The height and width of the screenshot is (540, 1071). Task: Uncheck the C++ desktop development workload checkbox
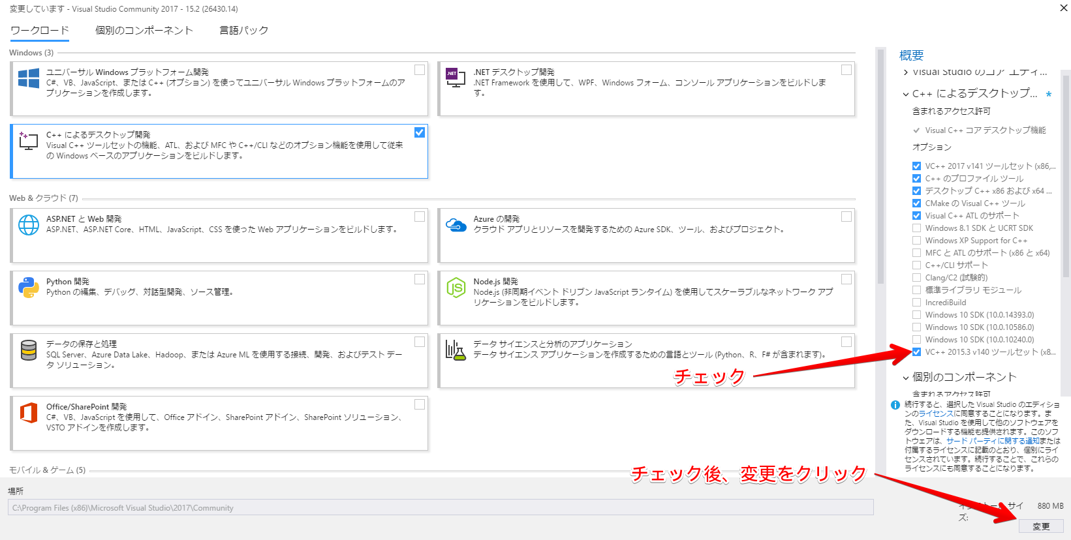coord(420,132)
